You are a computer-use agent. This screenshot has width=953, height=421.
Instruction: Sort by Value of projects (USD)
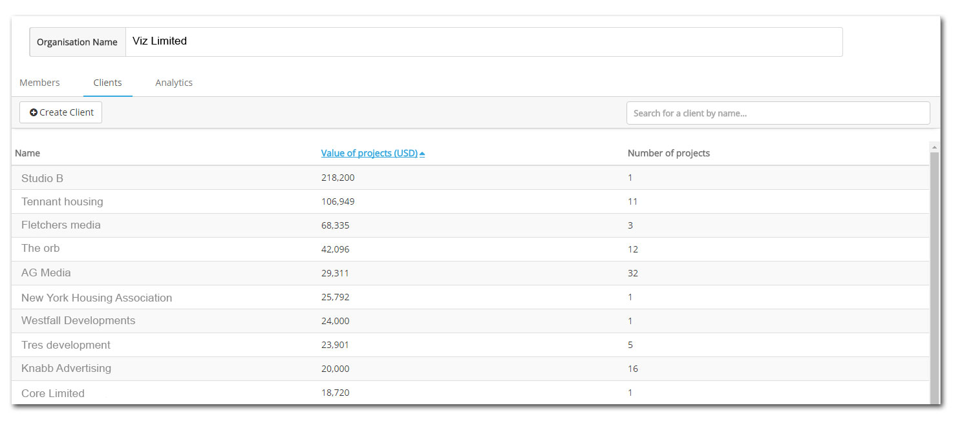(x=369, y=153)
